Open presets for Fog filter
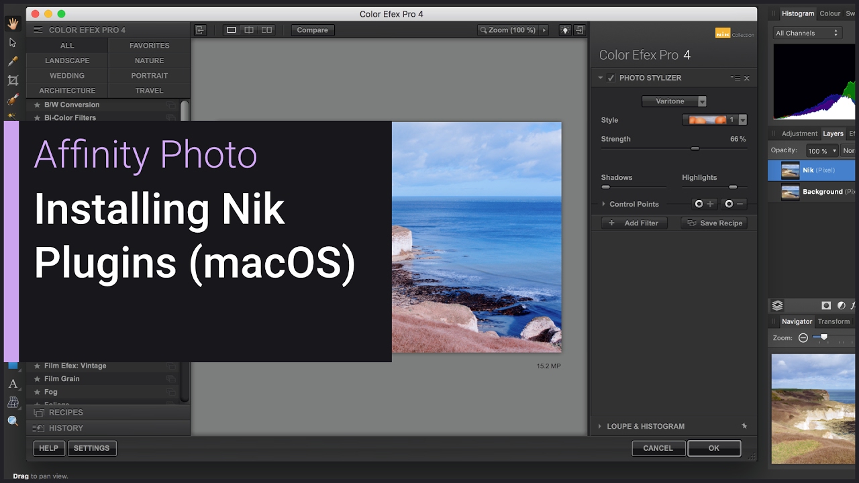859x483 pixels. (172, 392)
